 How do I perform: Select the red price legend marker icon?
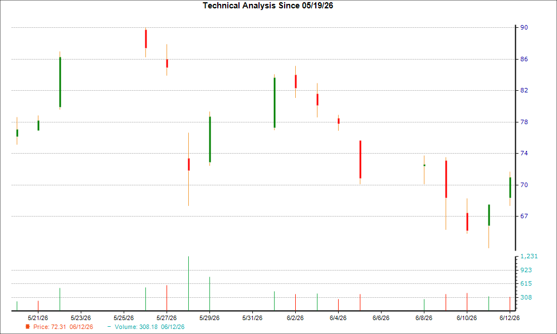(x=28, y=327)
